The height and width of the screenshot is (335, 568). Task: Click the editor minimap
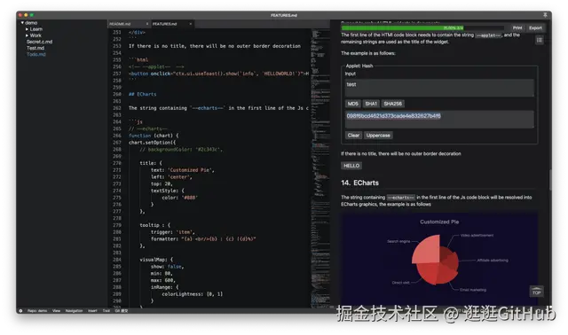(320, 168)
